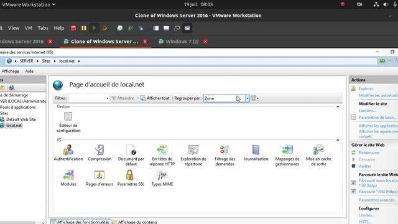The height and width of the screenshot is (224, 398).
Task: Click into the Filtrer input field
Action: point(87,98)
